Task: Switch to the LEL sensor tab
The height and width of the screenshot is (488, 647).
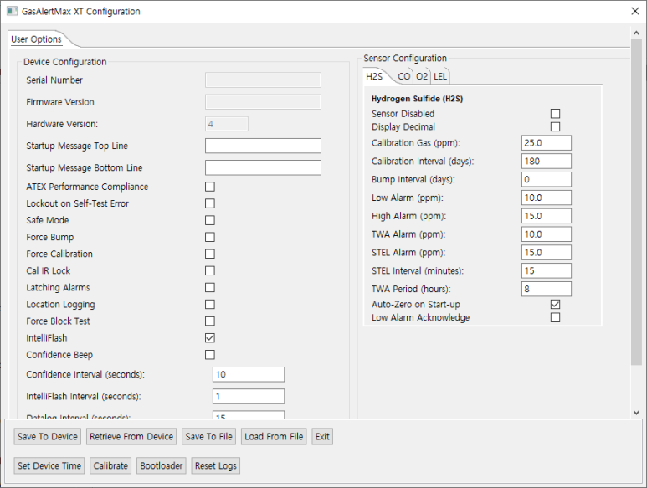Action: click(x=440, y=76)
